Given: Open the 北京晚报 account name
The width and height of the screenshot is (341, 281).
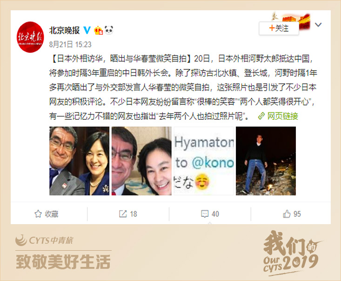Looking at the screenshot, I should point(64,30).
